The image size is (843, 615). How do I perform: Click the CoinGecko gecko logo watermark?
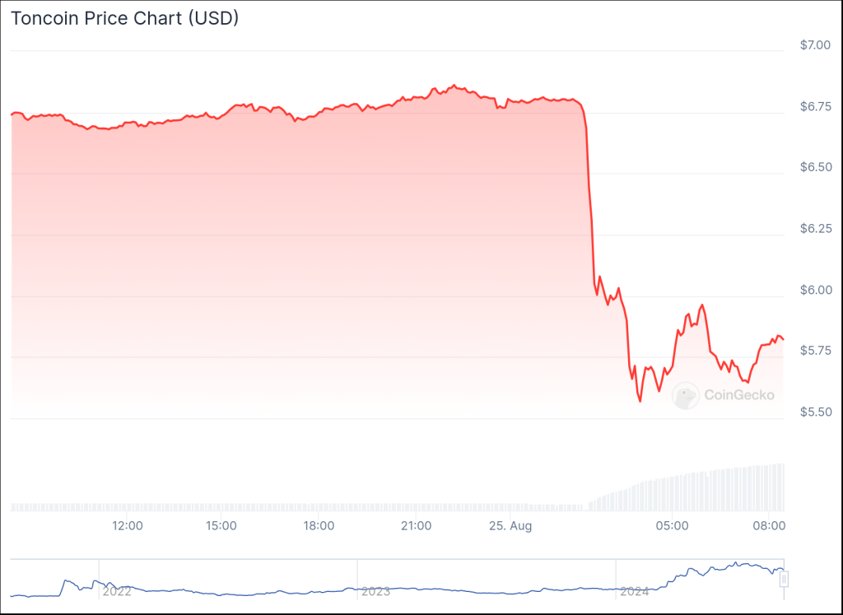coord(685,395)
